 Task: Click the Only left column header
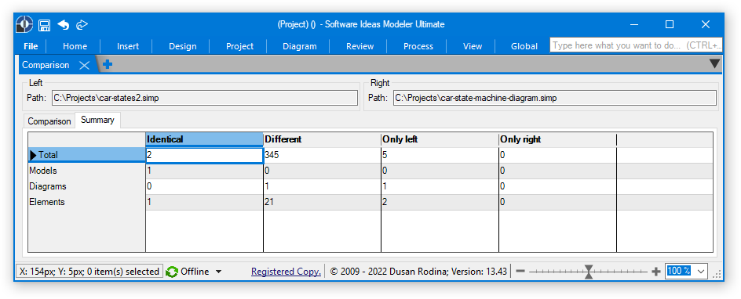(x=440, y=139)
